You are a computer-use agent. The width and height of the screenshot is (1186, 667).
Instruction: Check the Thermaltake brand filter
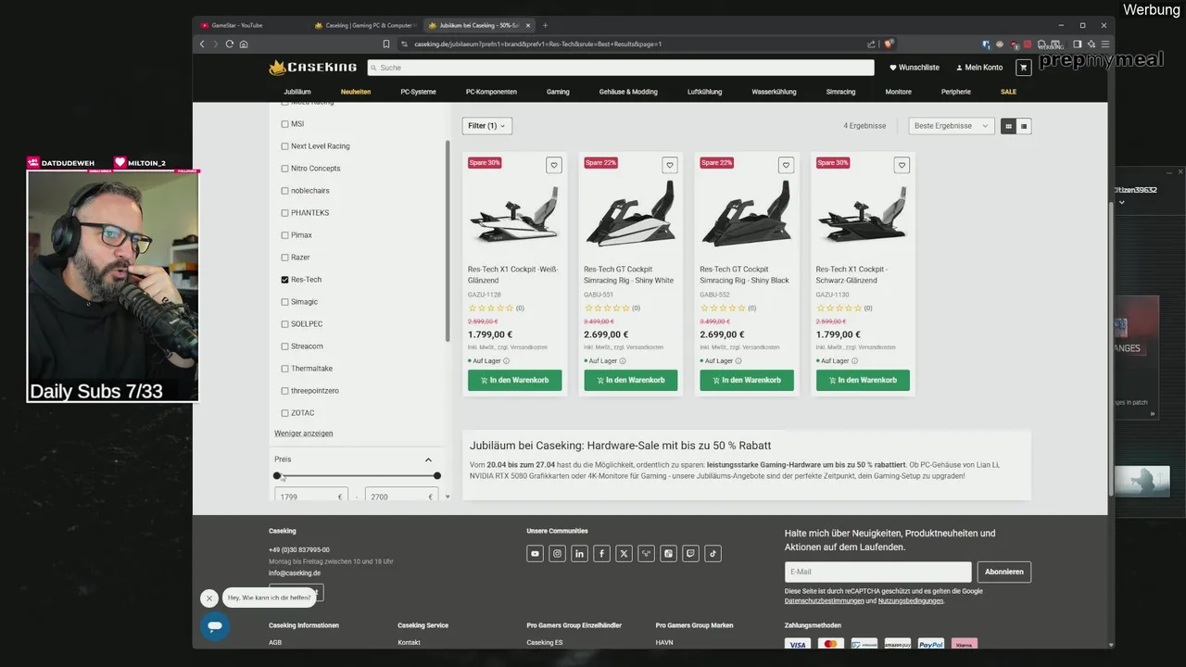point(284,369)
